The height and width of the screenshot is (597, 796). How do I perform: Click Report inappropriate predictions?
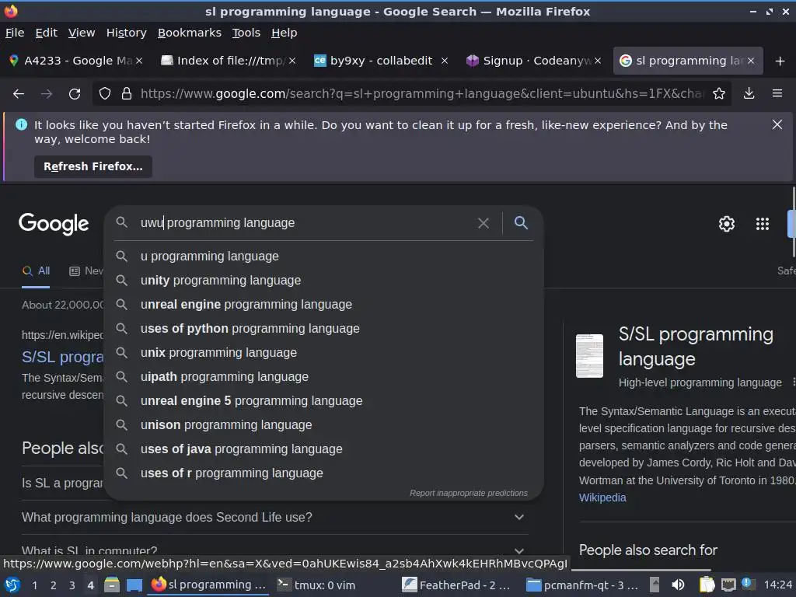[469, 493]
